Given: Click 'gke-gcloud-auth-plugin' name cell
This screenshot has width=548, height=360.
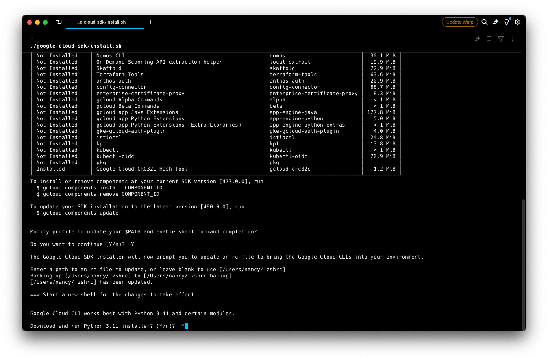Looking at the screenshot, I should 131,131.
